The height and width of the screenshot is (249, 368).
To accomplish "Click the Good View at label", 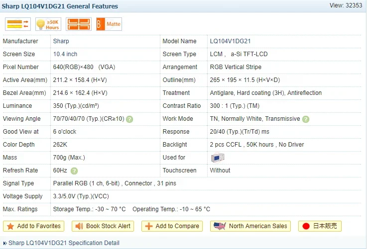I will (20, 132).
